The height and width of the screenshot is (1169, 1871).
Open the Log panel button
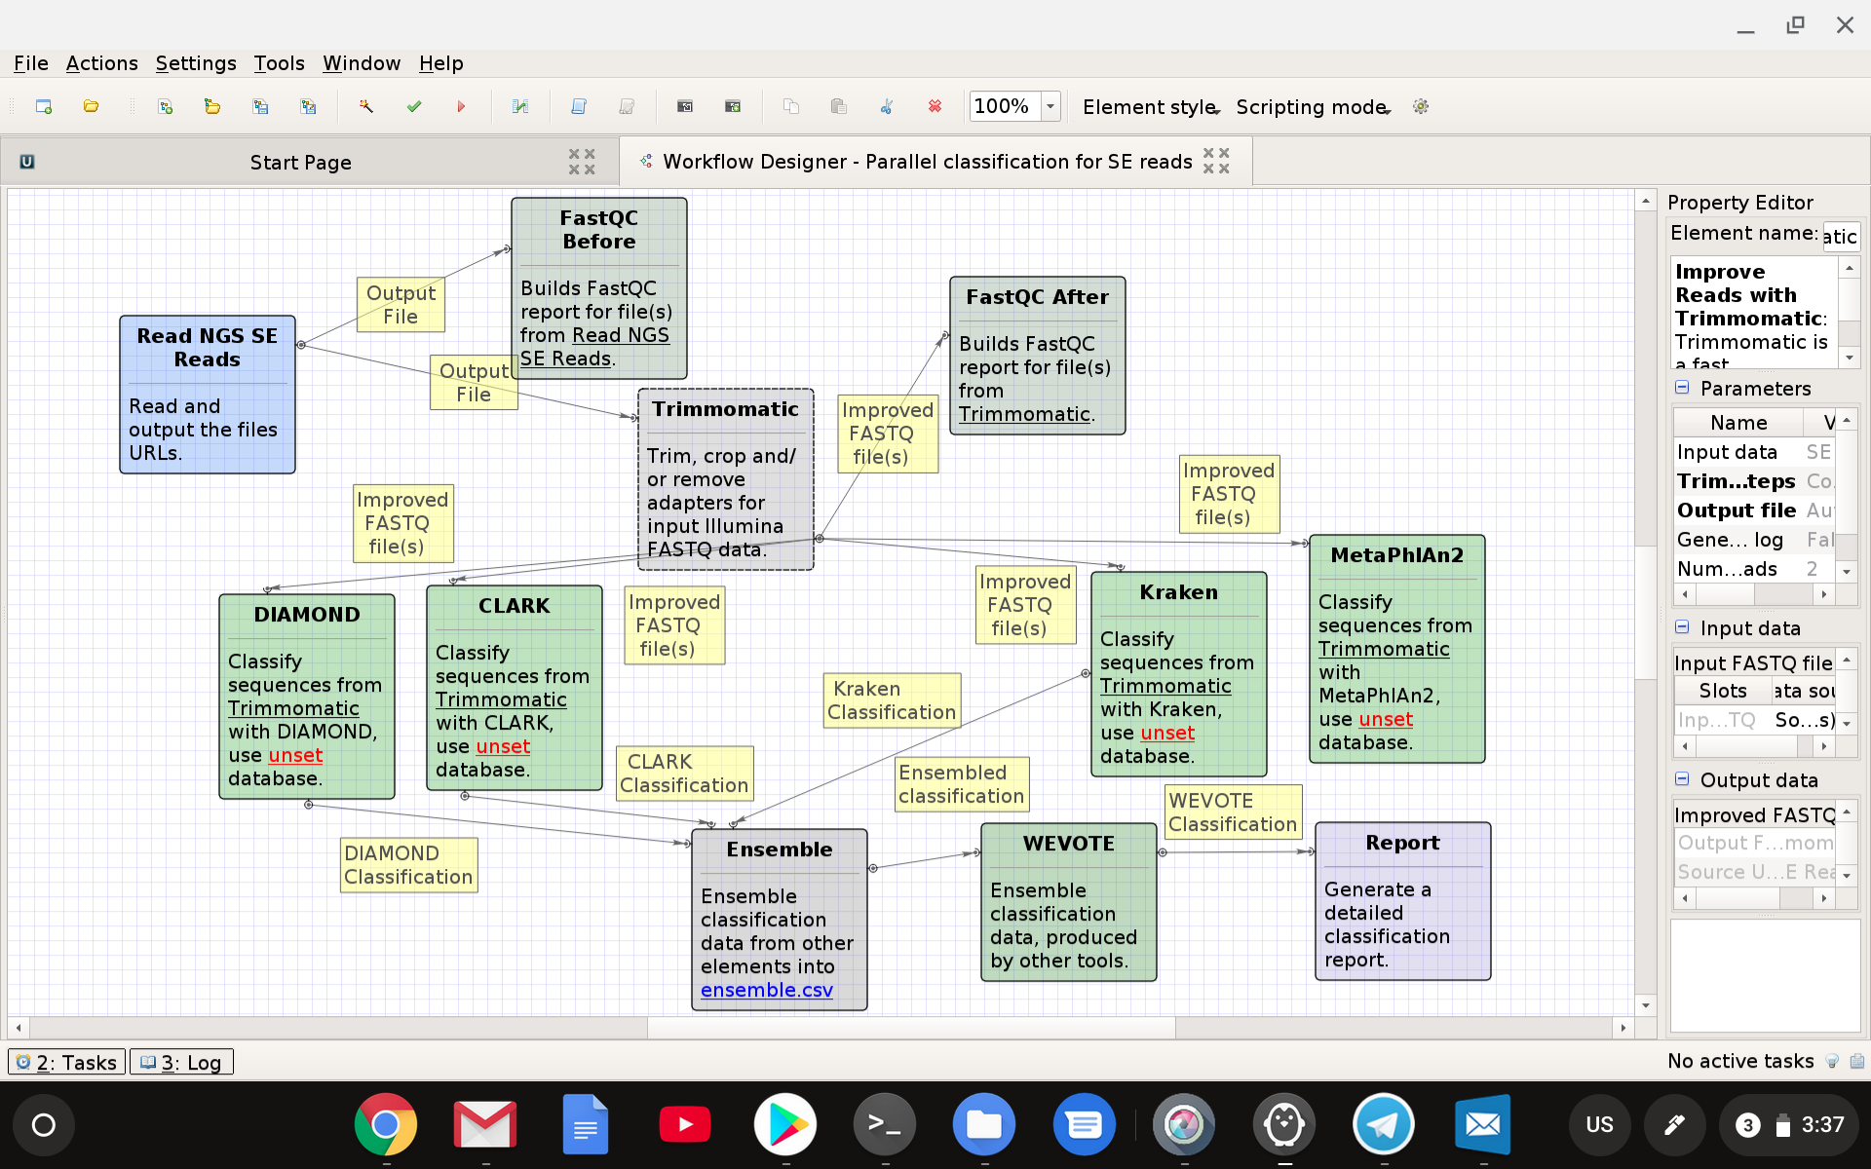tap(181, 1062)
